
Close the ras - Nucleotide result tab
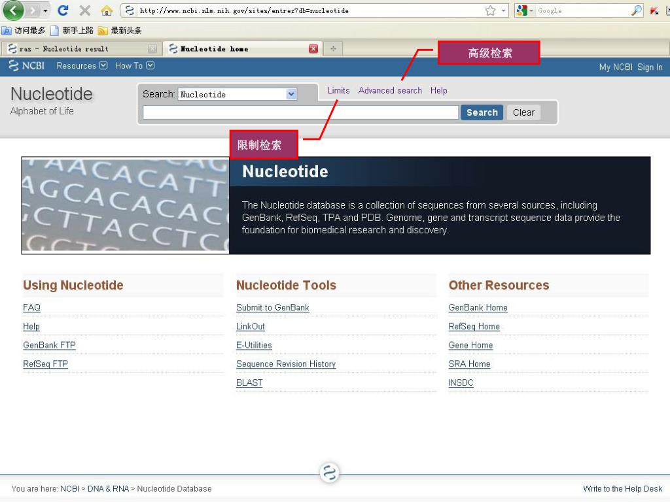(152, 48)
